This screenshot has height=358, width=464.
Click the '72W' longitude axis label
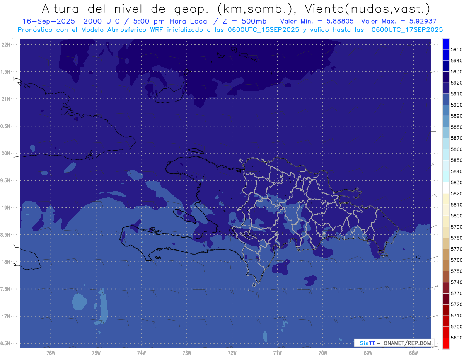click(x=232, y=352)
